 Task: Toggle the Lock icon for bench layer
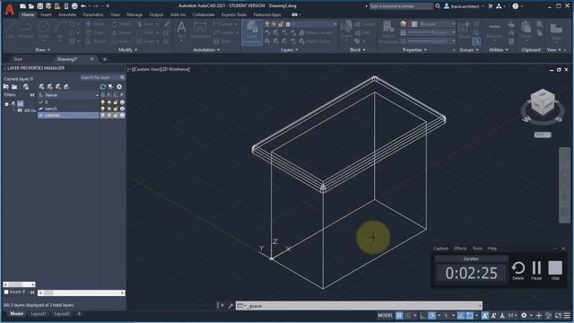116,109
